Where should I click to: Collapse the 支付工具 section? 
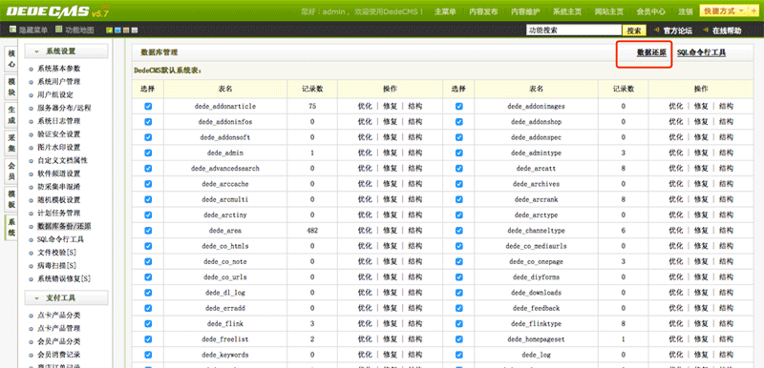click(66, 298)
